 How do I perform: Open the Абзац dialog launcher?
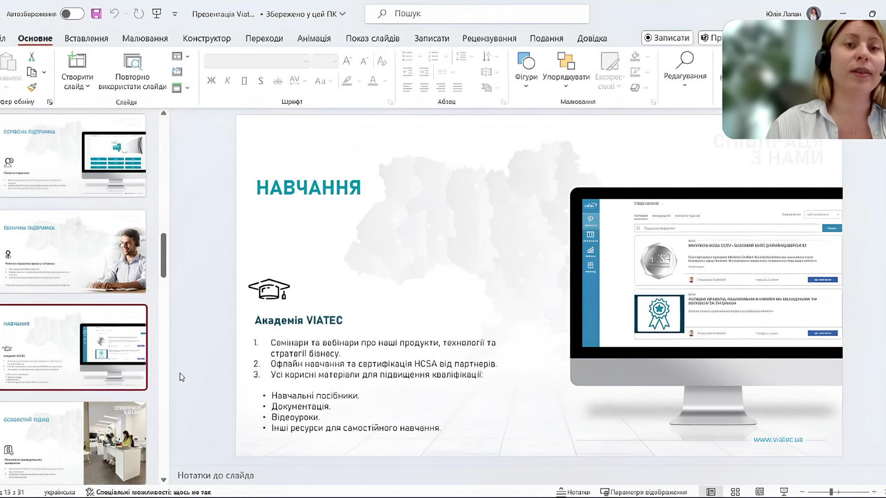click(504, 102)
